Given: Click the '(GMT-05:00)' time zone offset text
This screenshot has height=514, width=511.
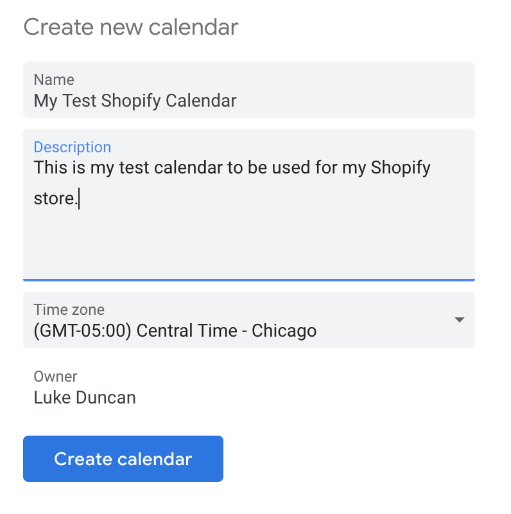Looking at the screenshot, I should coord(83,331).
